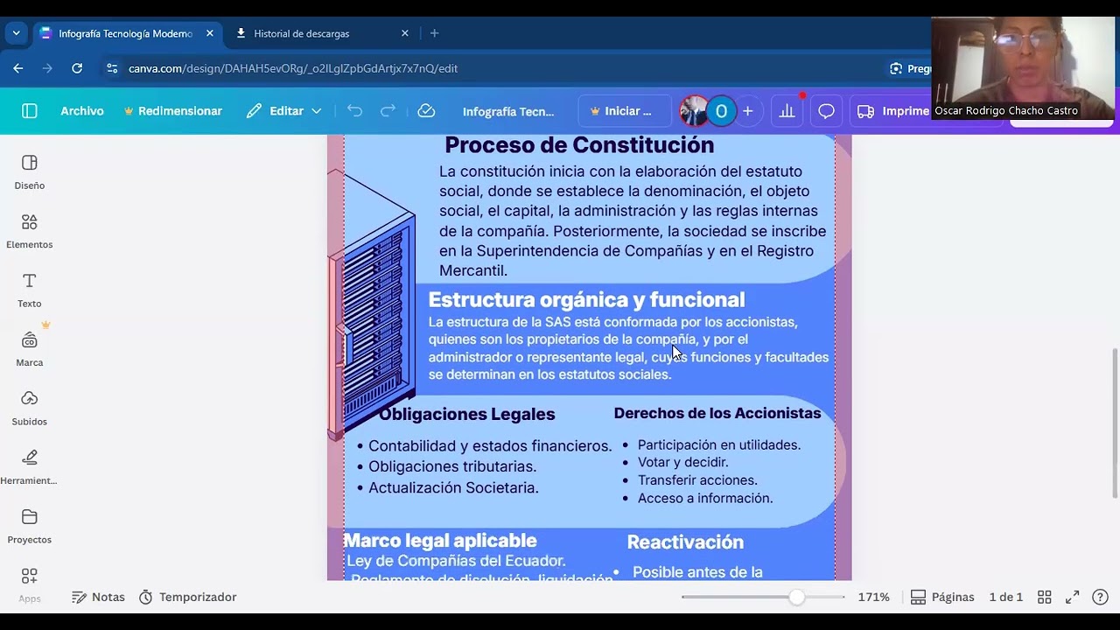This screenshot has width=1120, height=630.
Task: Close the Infografía Tecnología tab
Action: click(x=209, y=33)
